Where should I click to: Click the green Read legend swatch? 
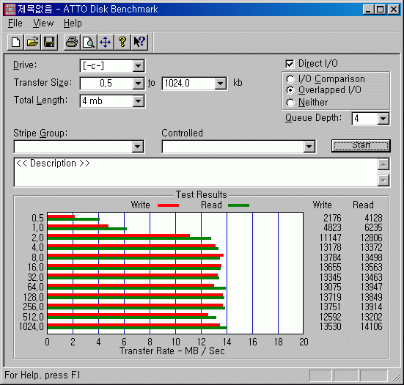tap(238, 205)
